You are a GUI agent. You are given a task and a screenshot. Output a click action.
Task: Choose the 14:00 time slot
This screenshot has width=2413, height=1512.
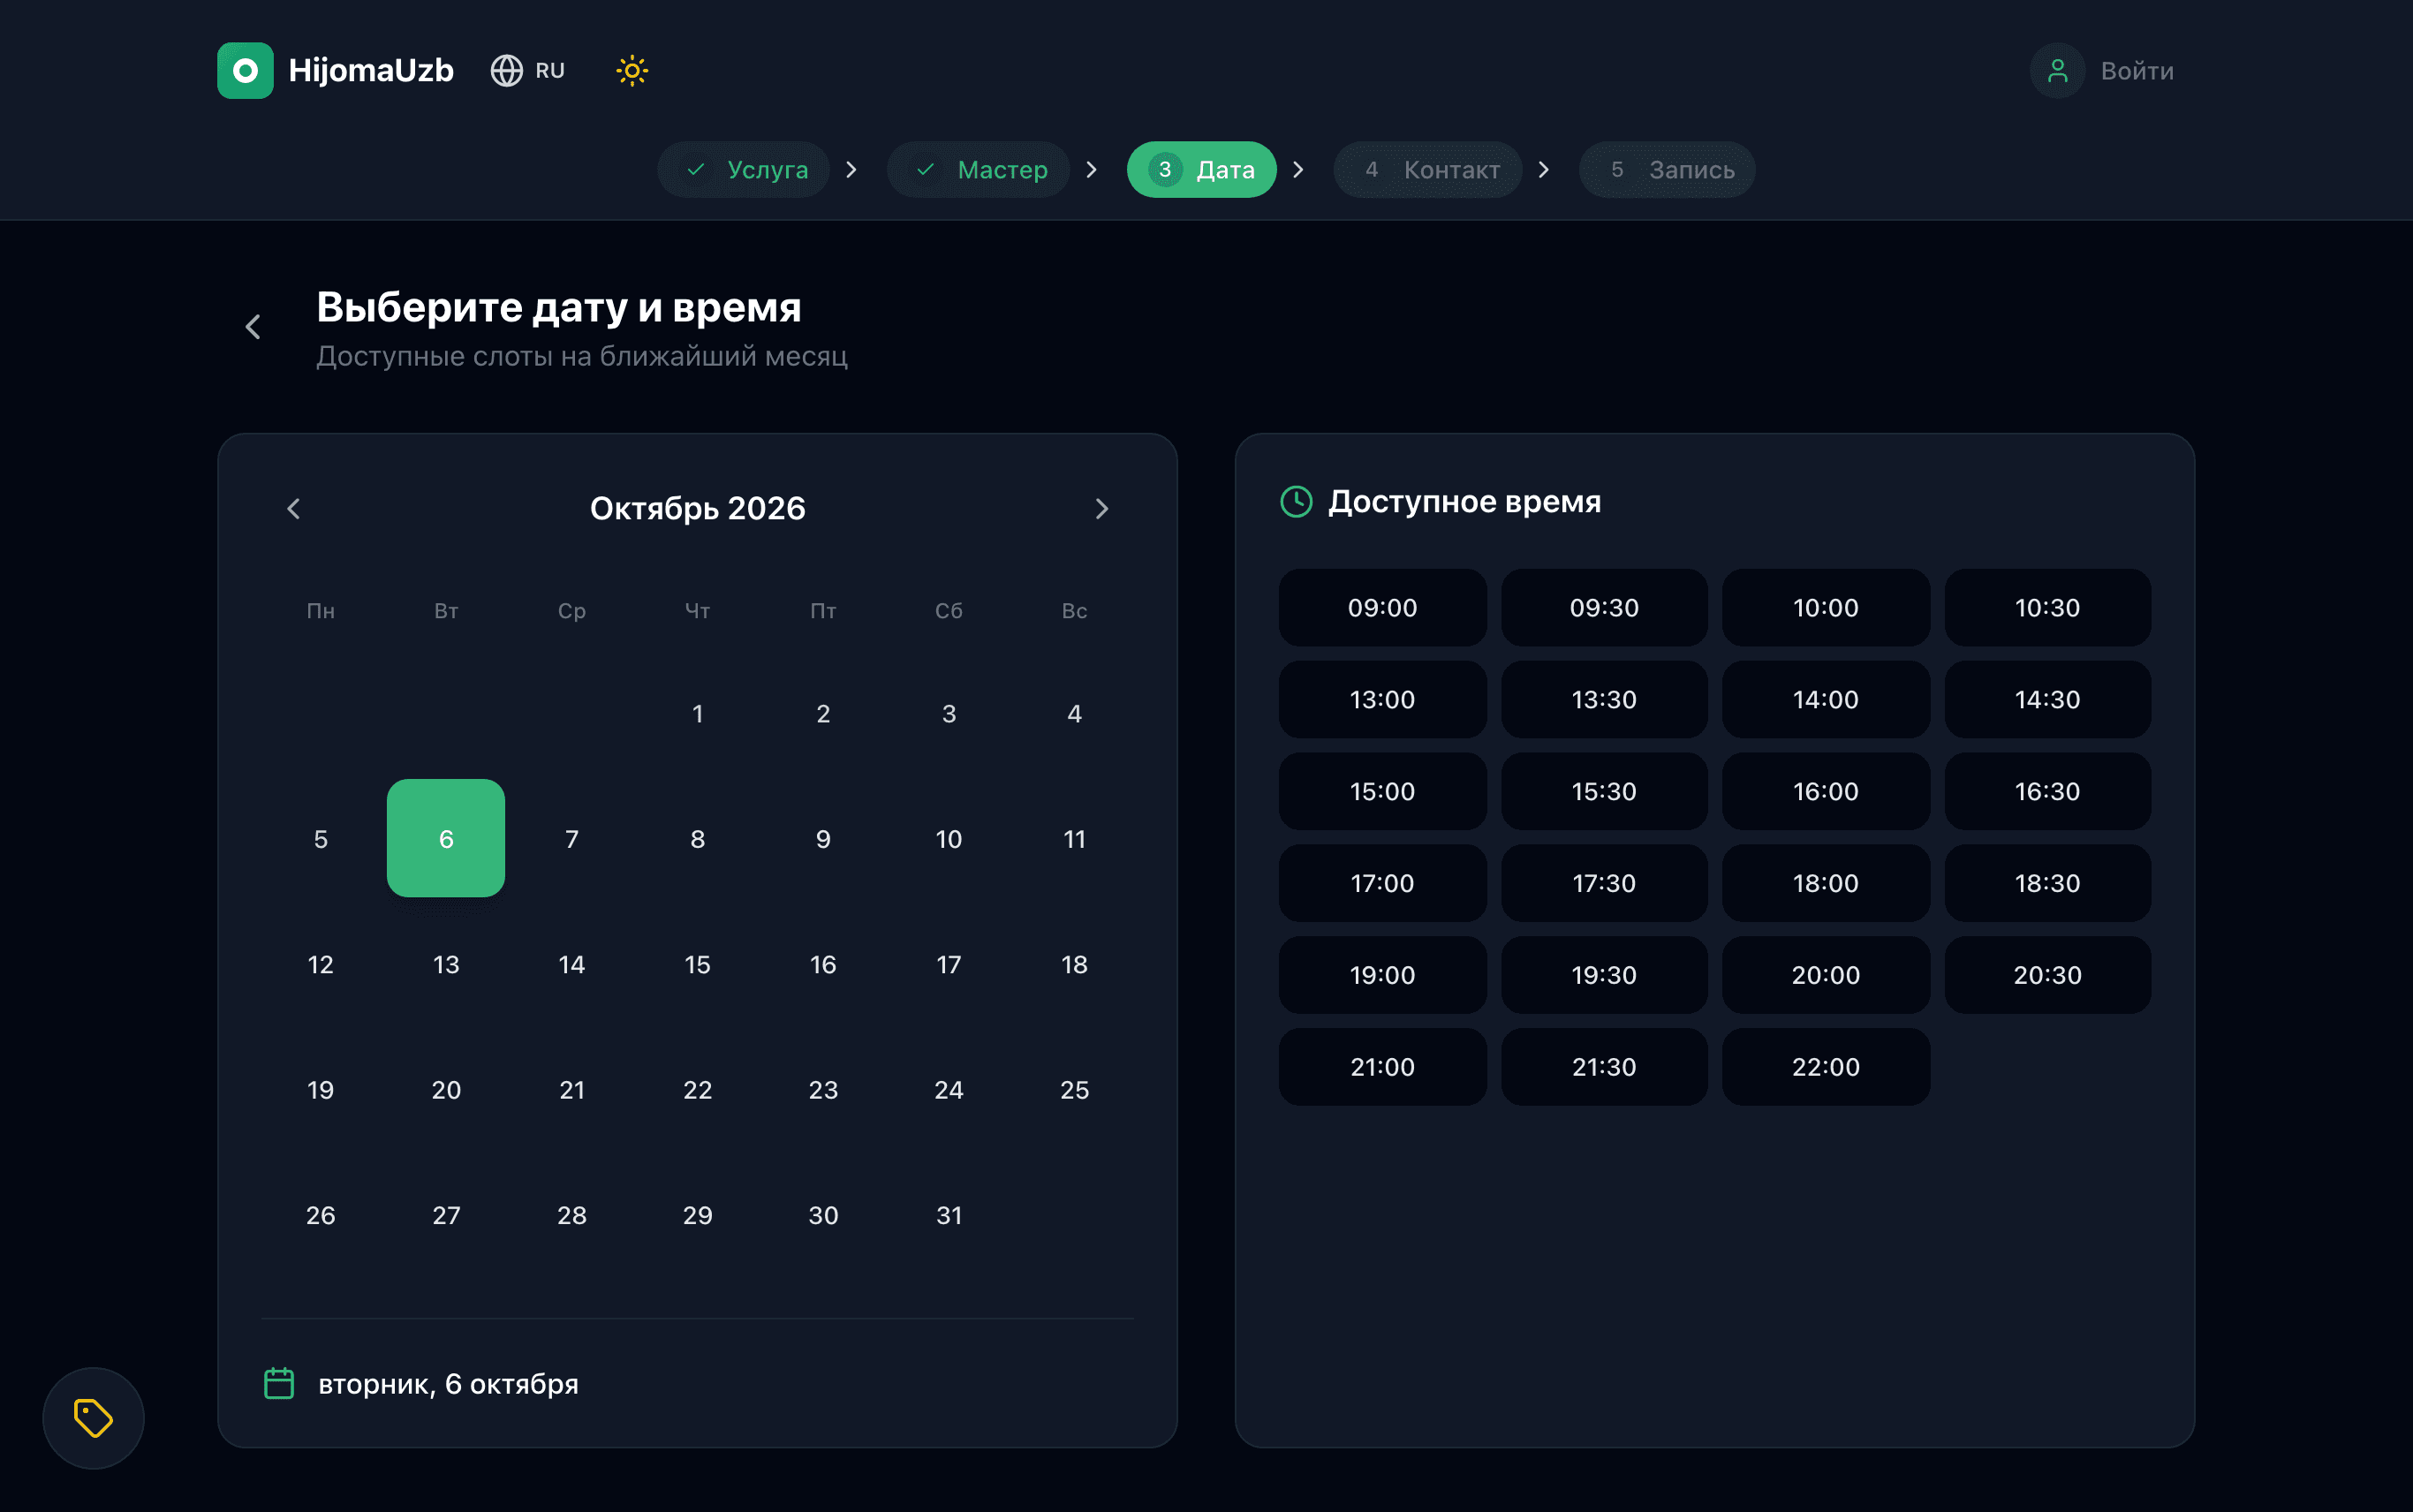pos(1826,699)
